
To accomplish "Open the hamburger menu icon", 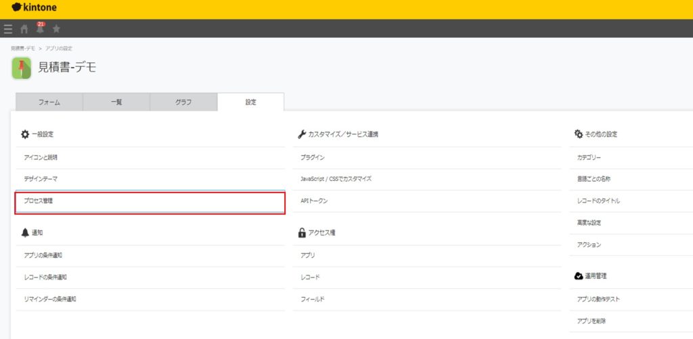I will 8,29.
